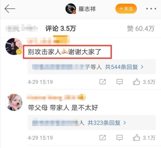Repost the second comment via share icon
This screenshot has height=148, width=161.
point(103,138)
